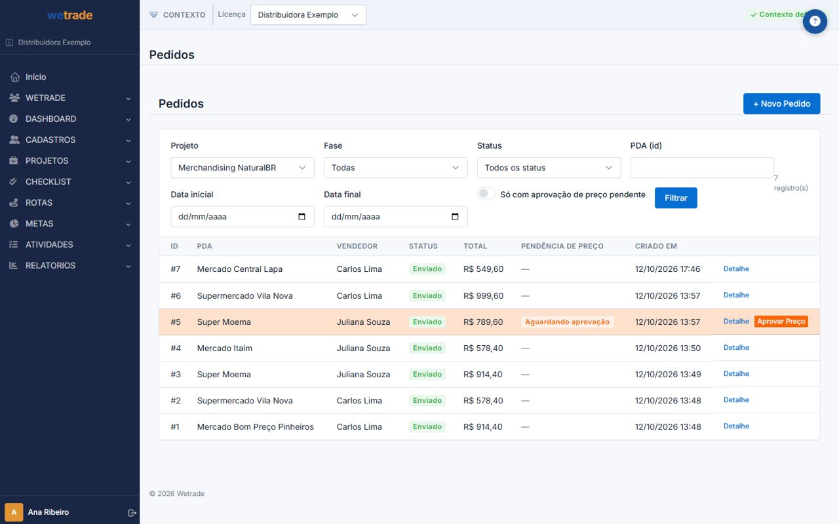Click the ROTAS route icon

click(x=14, y=203)
